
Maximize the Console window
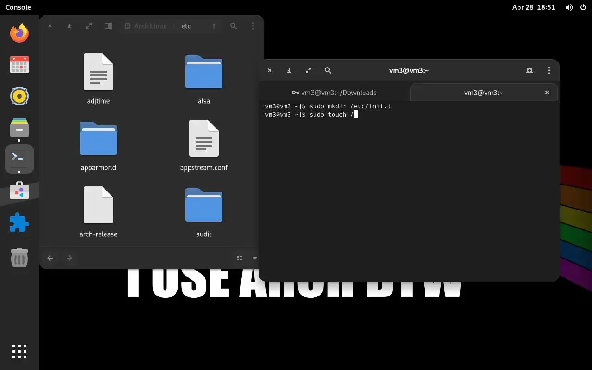click(x=308, y=70)
